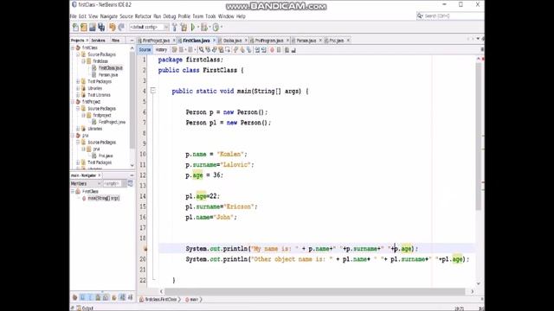The width and height of the screenshot is (554, 311).
Task: Click the Source view button
Action: tap(145, 50)
